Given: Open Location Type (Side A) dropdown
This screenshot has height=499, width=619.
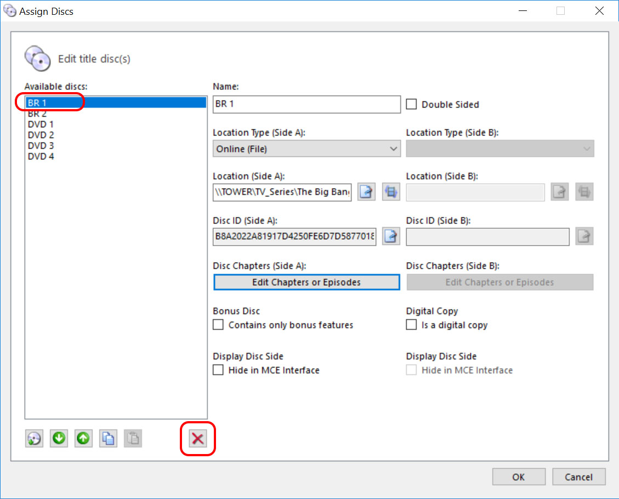Looking at the screenshot, I should (306, 149).
